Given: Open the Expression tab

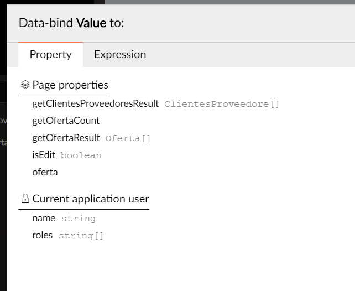Looking at the screenshot, I should [x=120, y=55].
